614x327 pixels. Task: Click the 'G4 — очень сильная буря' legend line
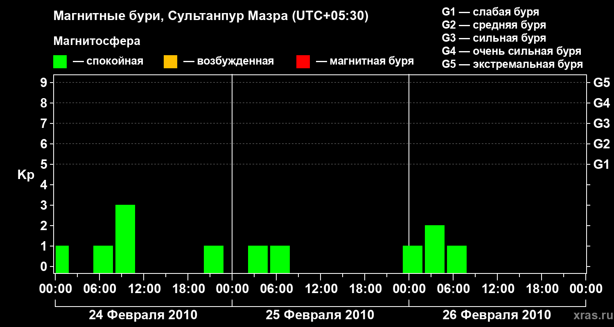pyautogui.click(x=512, y=51)
